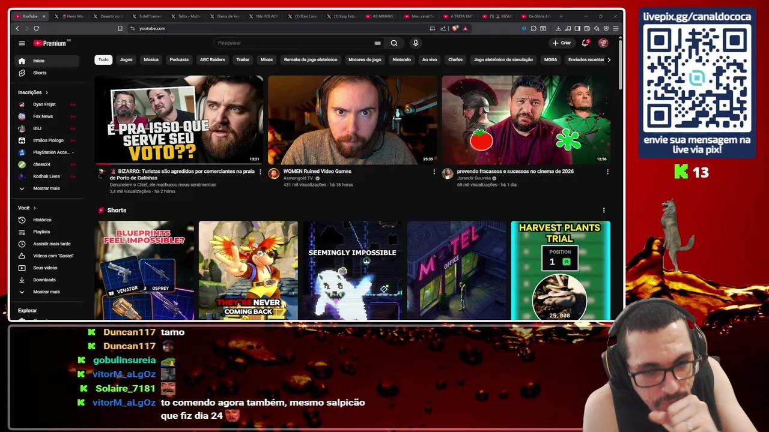769x432 pixels.
Task: Open the Harvest Plants Trial short
Action: click(x=561, y=271)
